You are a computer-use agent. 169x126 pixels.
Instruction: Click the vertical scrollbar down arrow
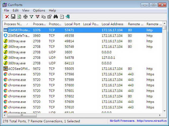pos(165,111)
